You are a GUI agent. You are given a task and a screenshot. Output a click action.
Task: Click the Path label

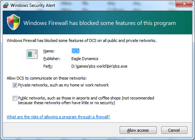tap(48, 66)
